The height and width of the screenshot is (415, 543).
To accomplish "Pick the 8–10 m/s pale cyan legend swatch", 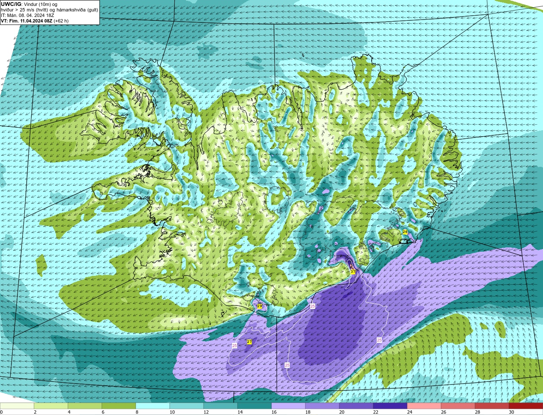I will (153, 406).
